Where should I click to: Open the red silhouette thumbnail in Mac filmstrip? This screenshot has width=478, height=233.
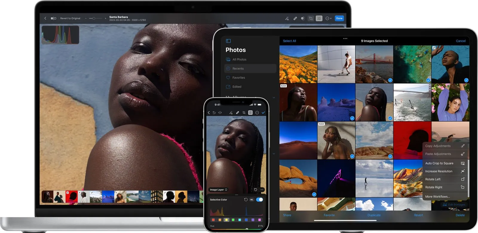click(72, 197)
